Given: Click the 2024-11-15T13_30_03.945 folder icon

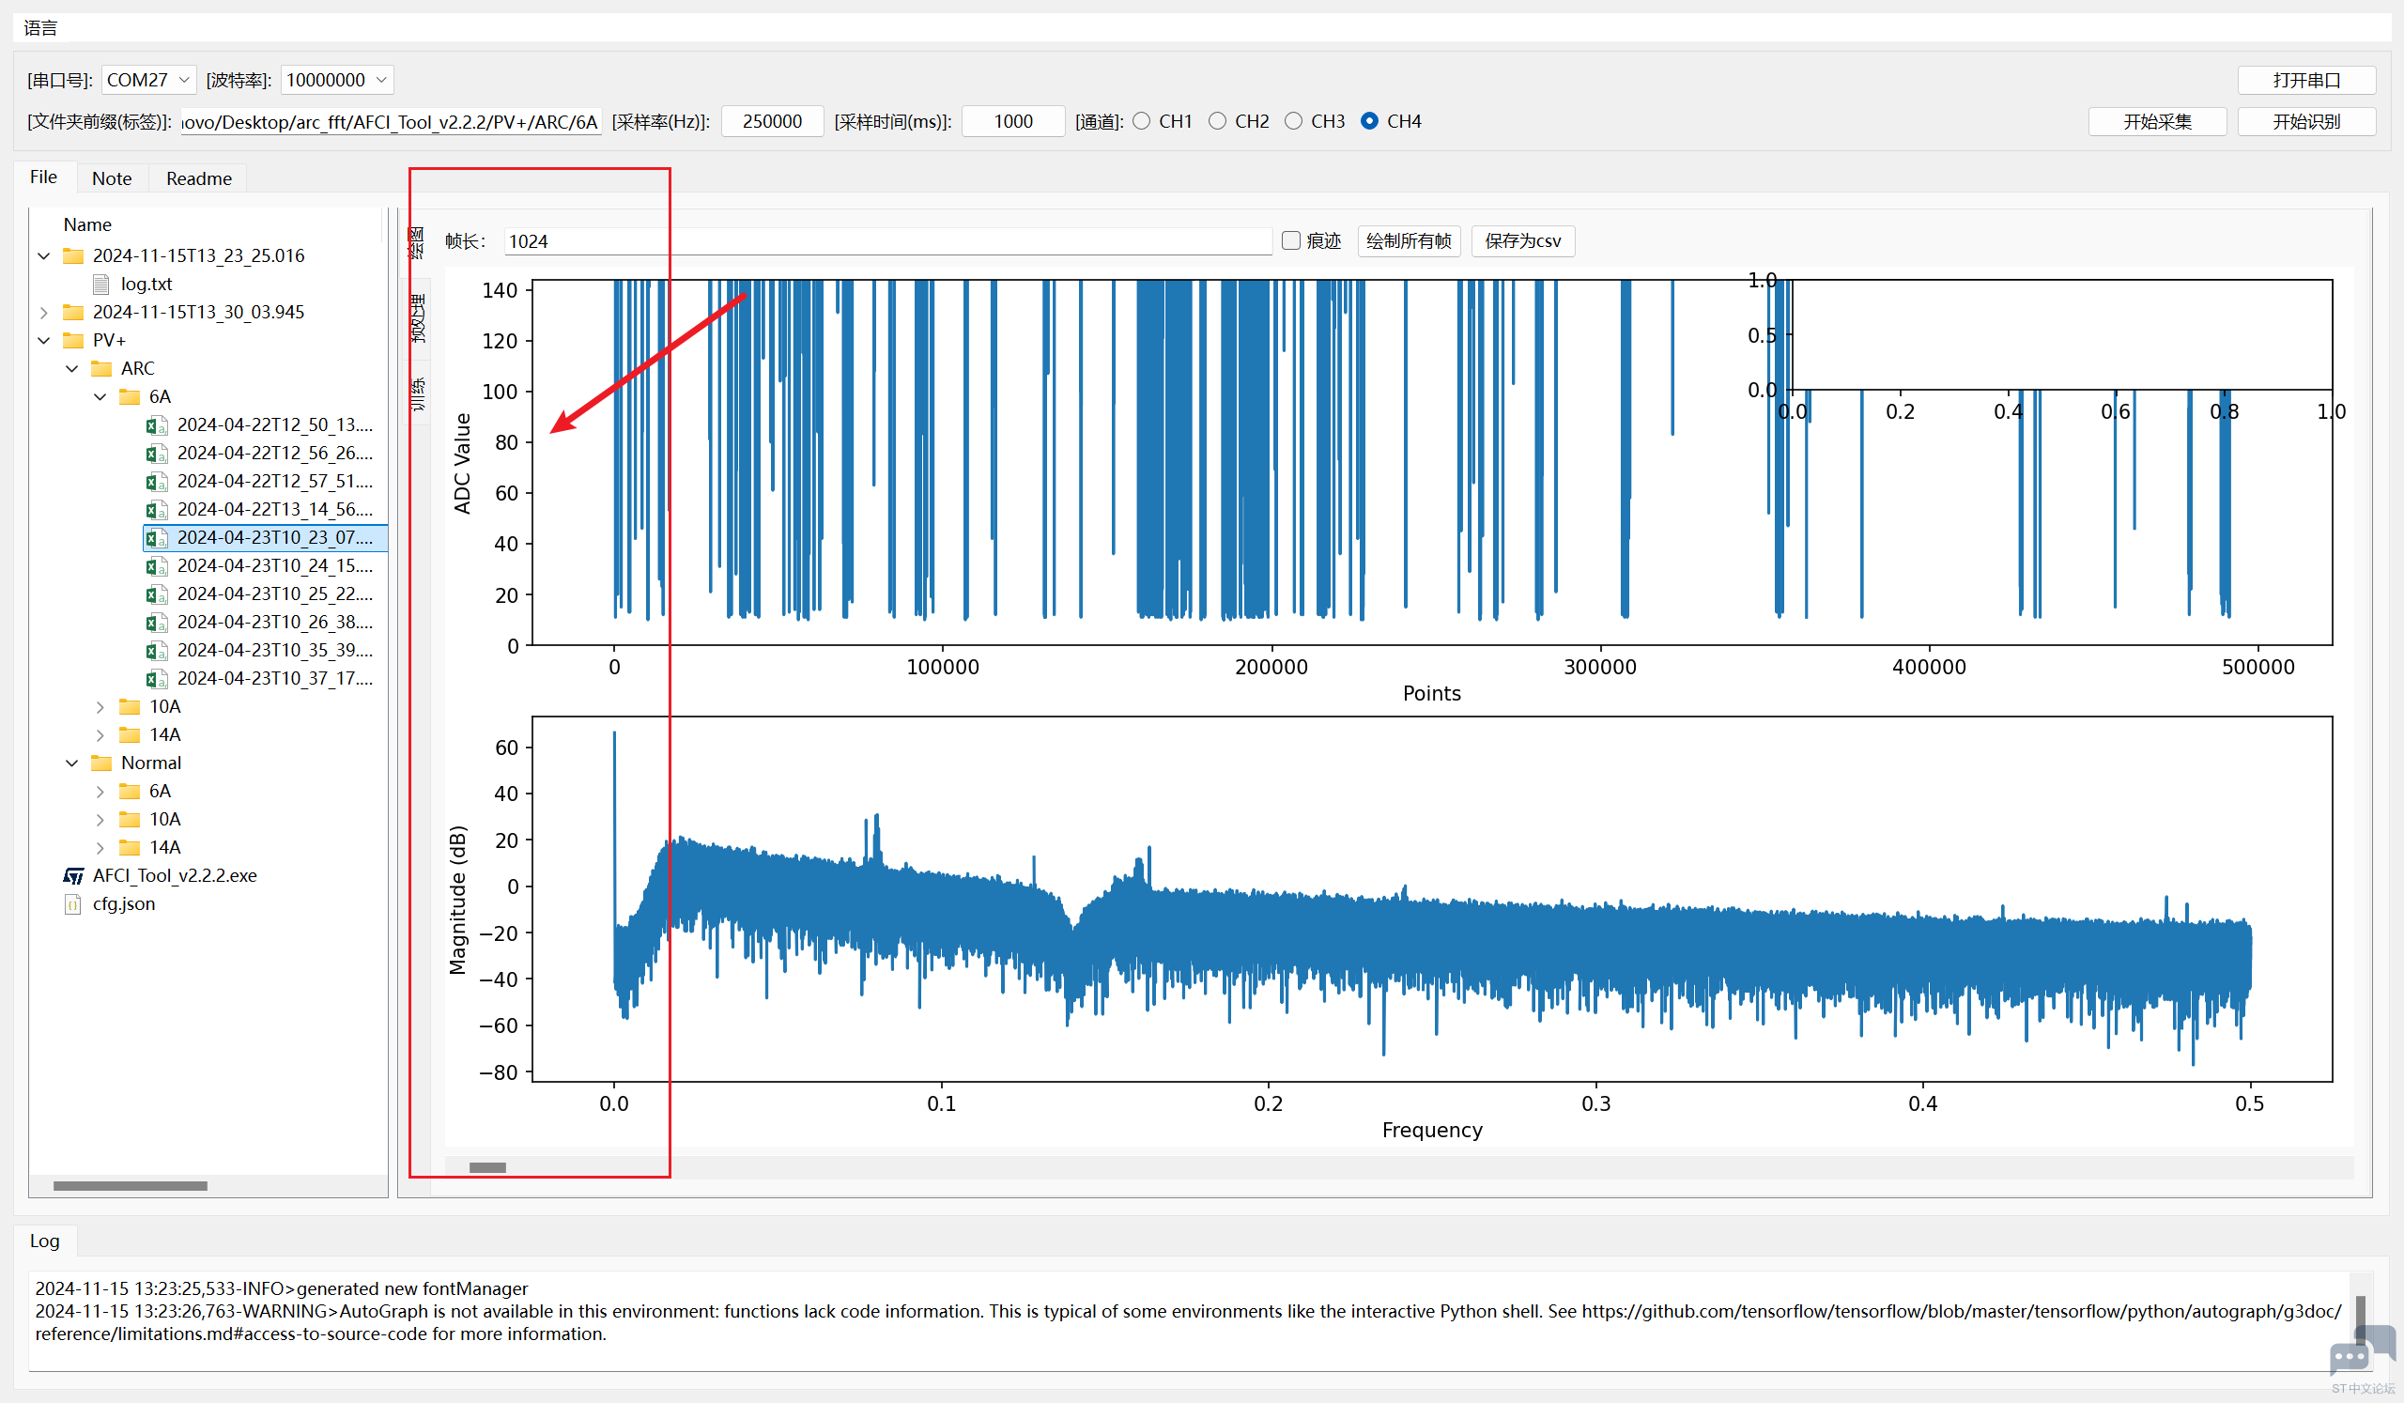Looking at the screenshot, I should [x=72, y=312].
